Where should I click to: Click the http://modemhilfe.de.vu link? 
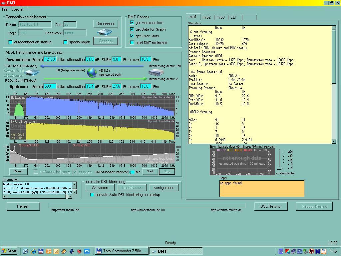(x=148, y=210)
